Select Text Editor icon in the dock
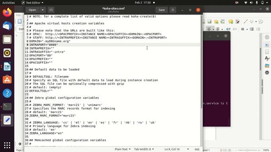271x152 pixels. point(7,120)
